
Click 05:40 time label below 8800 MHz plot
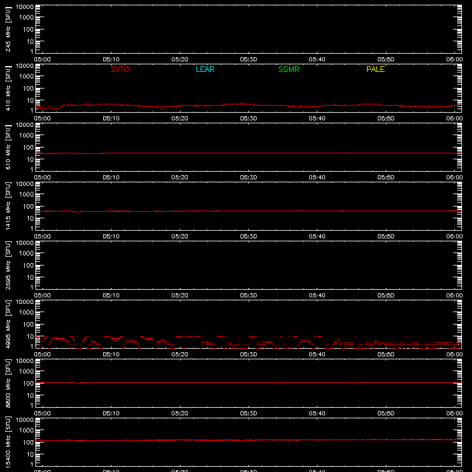click(317, 414)
